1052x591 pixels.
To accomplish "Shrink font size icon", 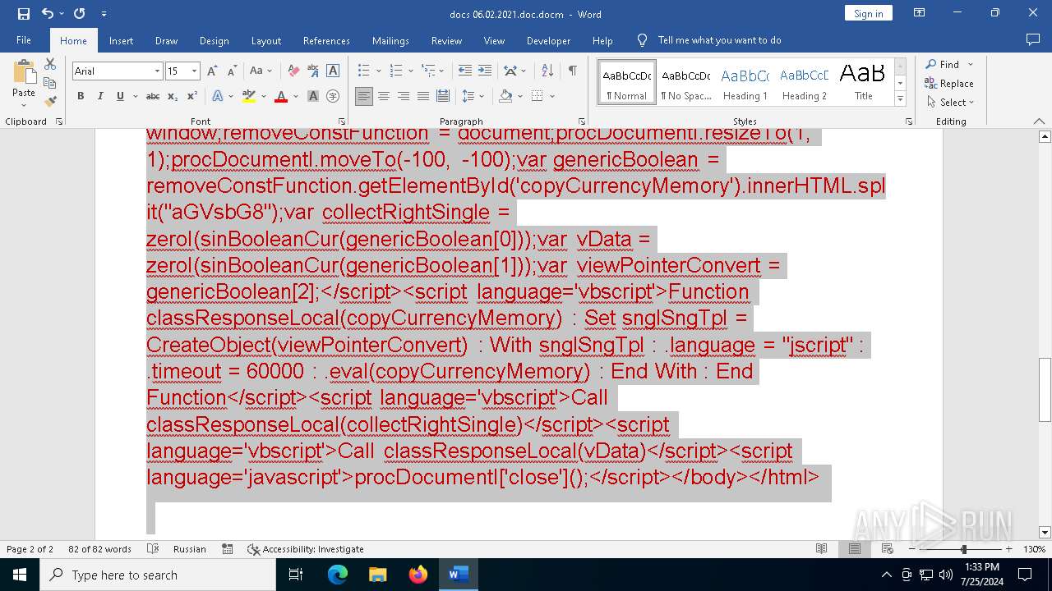I will click(x=232, y=71).
